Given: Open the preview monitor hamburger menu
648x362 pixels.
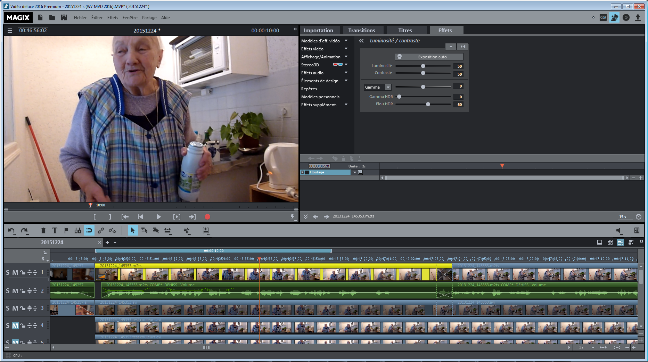Looking at the screenshot, I should [10, 31].
